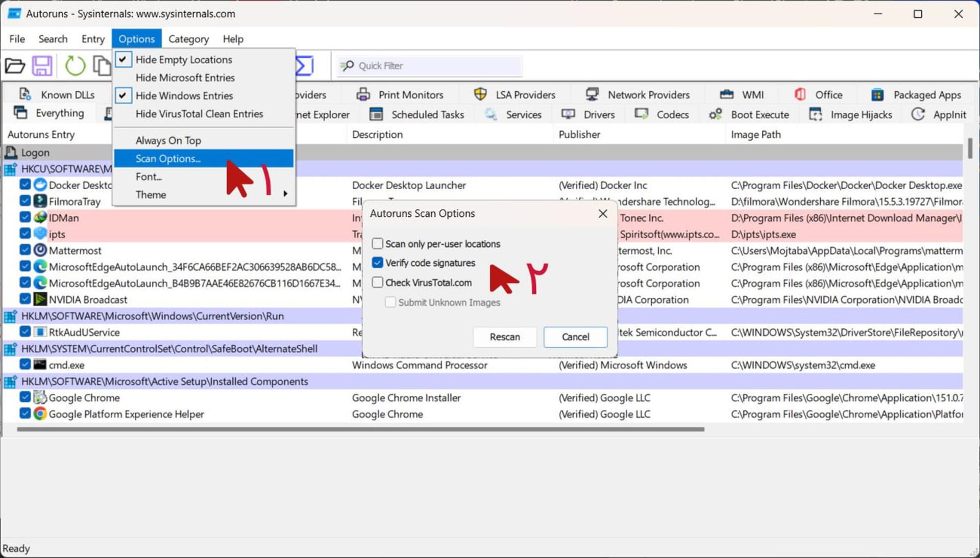Viewport: 980px width, 558px height.
Task: Uncheck Verify code signatures checkbox
Action: pos(377,263)
